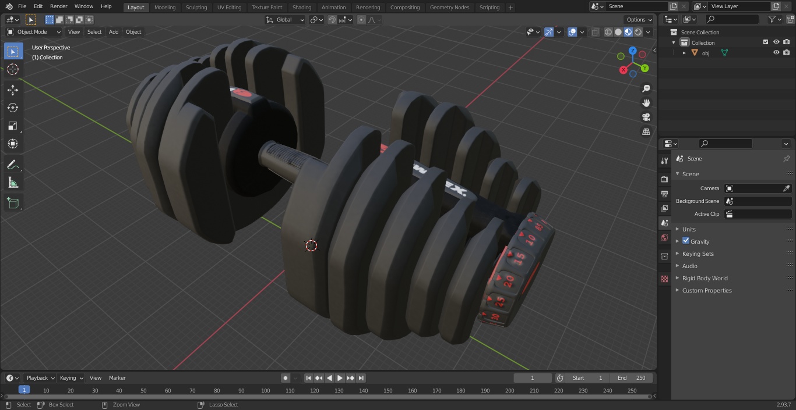Open the Keying dropdown

coord(71,378)
